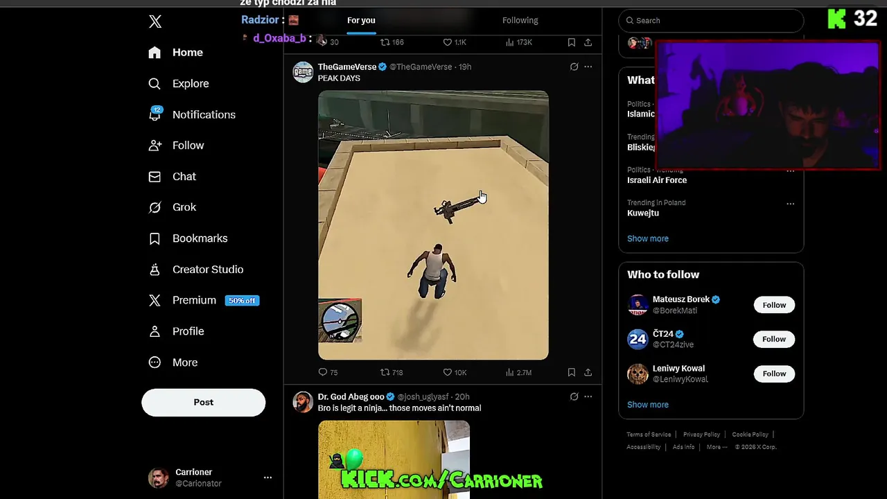Click the Search input field
Viewport: 887px width, 499px height.
[711, 20]
